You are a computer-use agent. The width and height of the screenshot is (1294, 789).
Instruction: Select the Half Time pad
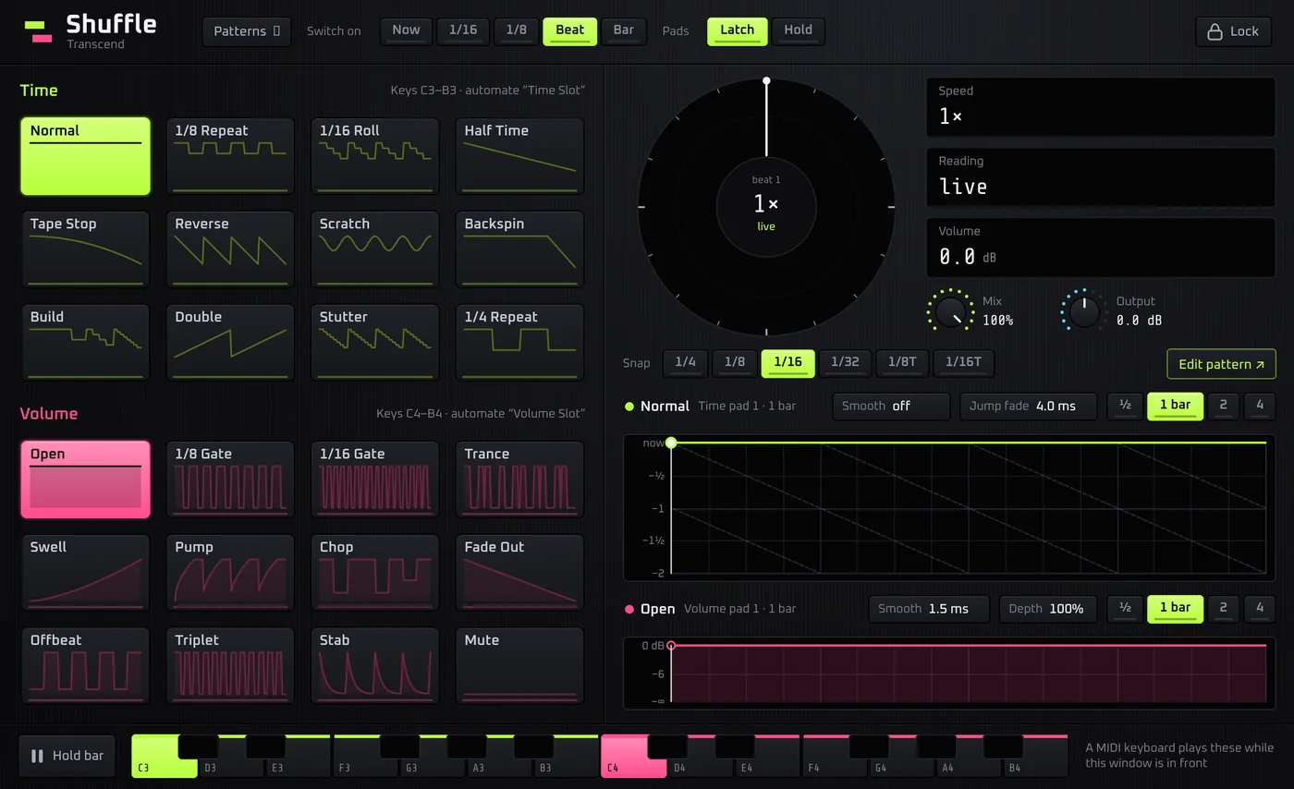pos(519,156)
